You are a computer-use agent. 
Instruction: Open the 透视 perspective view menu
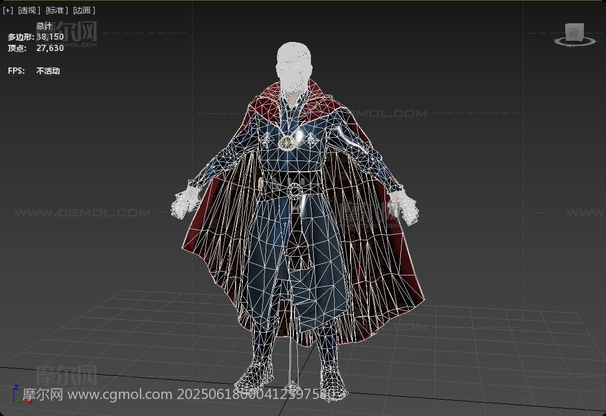tap(29, 10)
